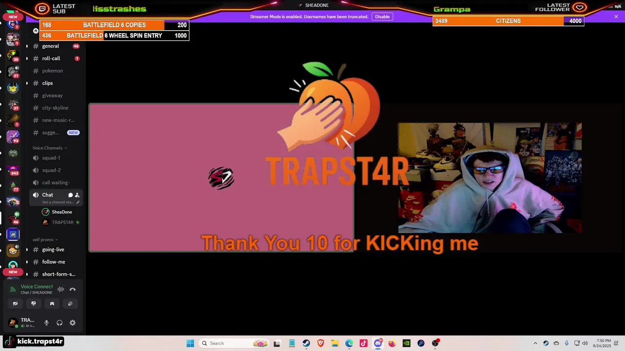
Task: Open the volume tray icon
Action: (585, 343)
